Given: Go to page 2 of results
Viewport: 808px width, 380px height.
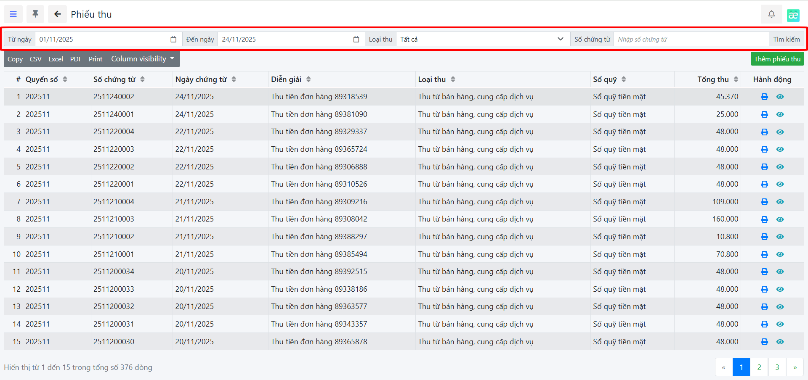Looking at the screenshot, I should click(759, 367).
